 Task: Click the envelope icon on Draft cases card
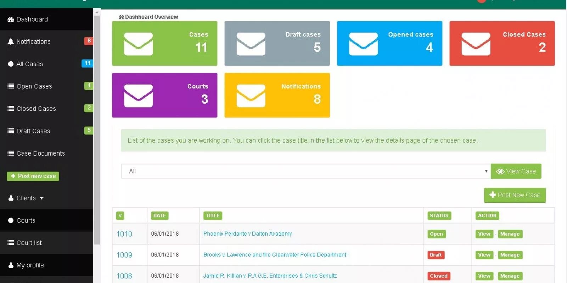(251, 44)
